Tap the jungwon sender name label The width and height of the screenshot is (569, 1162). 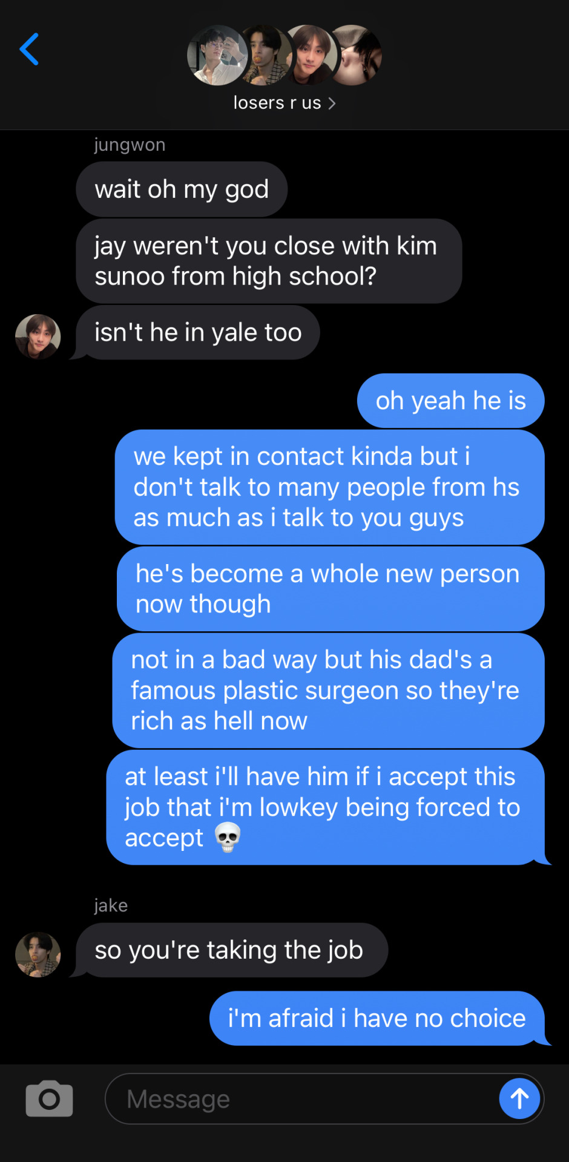click(x=130, y=145)
